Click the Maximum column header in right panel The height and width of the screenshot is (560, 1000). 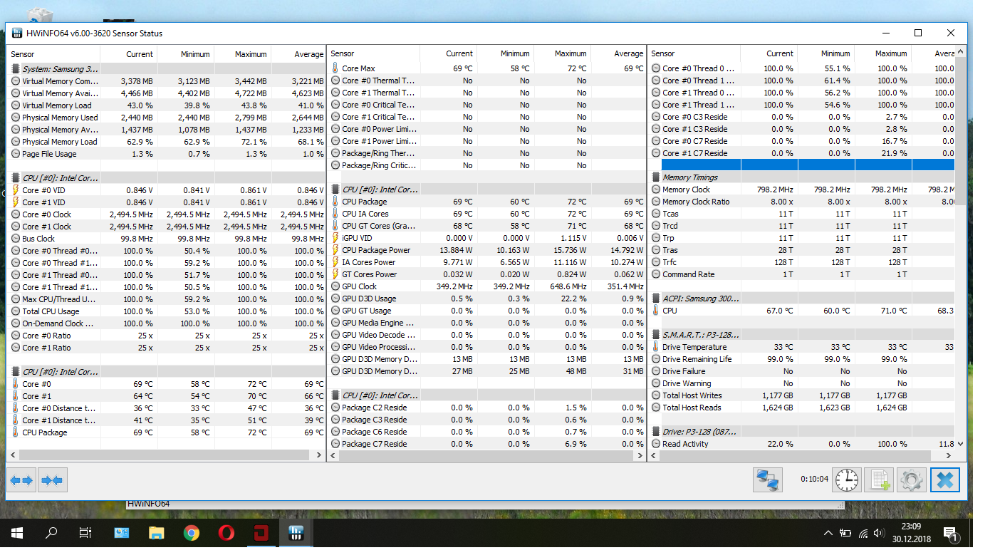click(883, 53)
